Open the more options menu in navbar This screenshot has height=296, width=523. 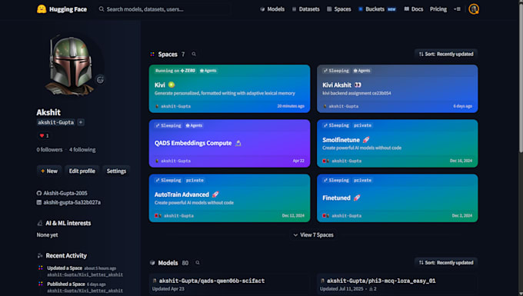tap(457, 9)
